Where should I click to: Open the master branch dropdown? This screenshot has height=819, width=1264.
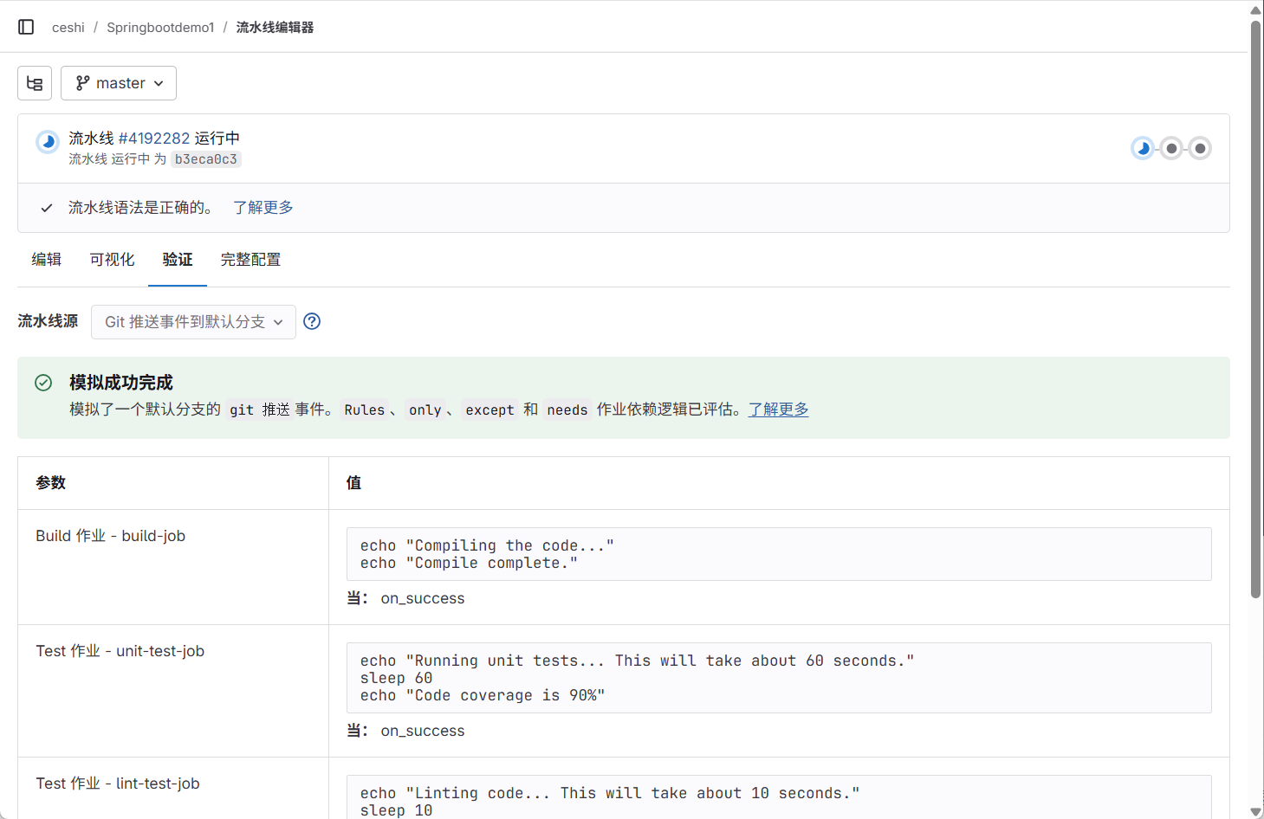click(x=118, y=82)
